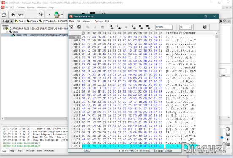Click the Size column header in right panel
The image size is (233, 158).
pos(223,76)
